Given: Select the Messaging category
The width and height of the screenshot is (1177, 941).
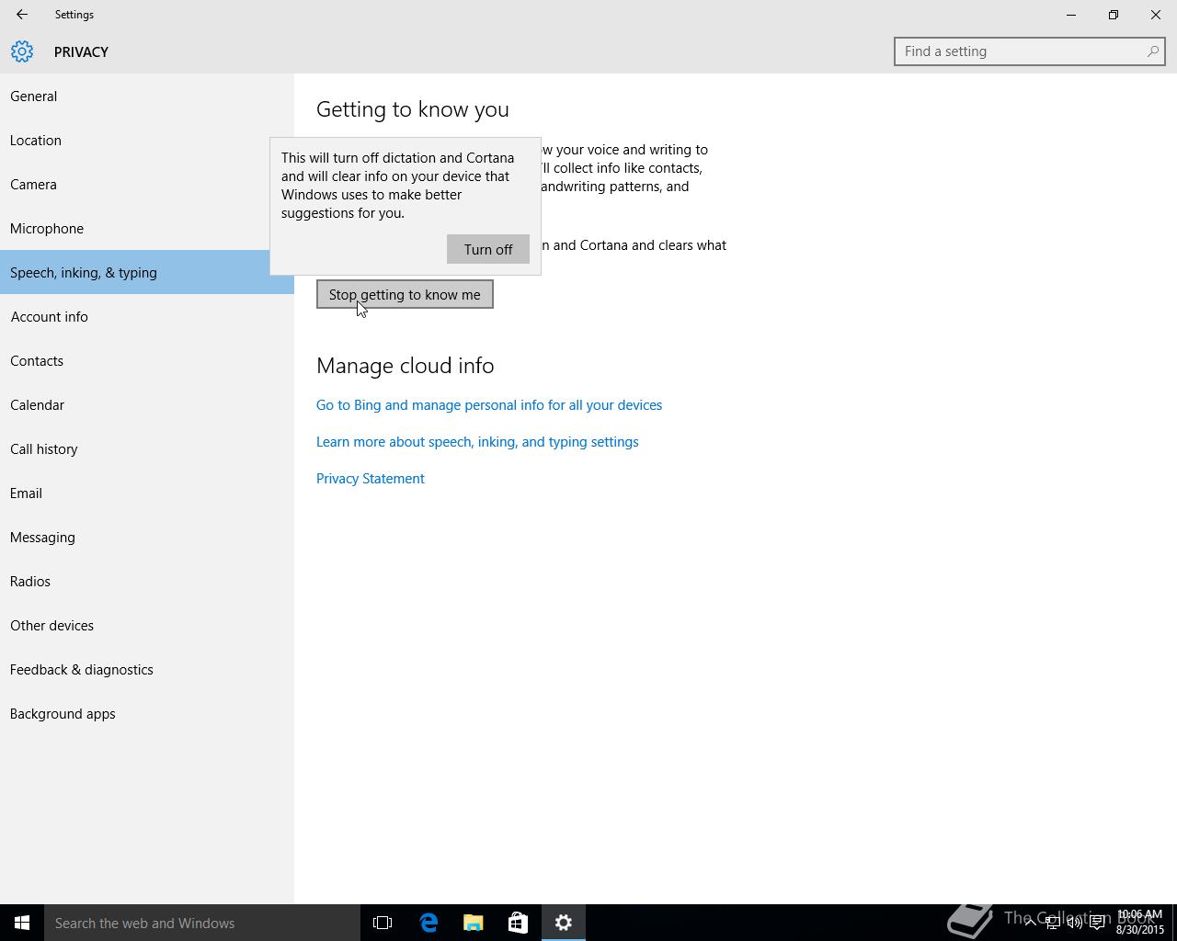Looking at the screenshot, I should coord(147,537).
